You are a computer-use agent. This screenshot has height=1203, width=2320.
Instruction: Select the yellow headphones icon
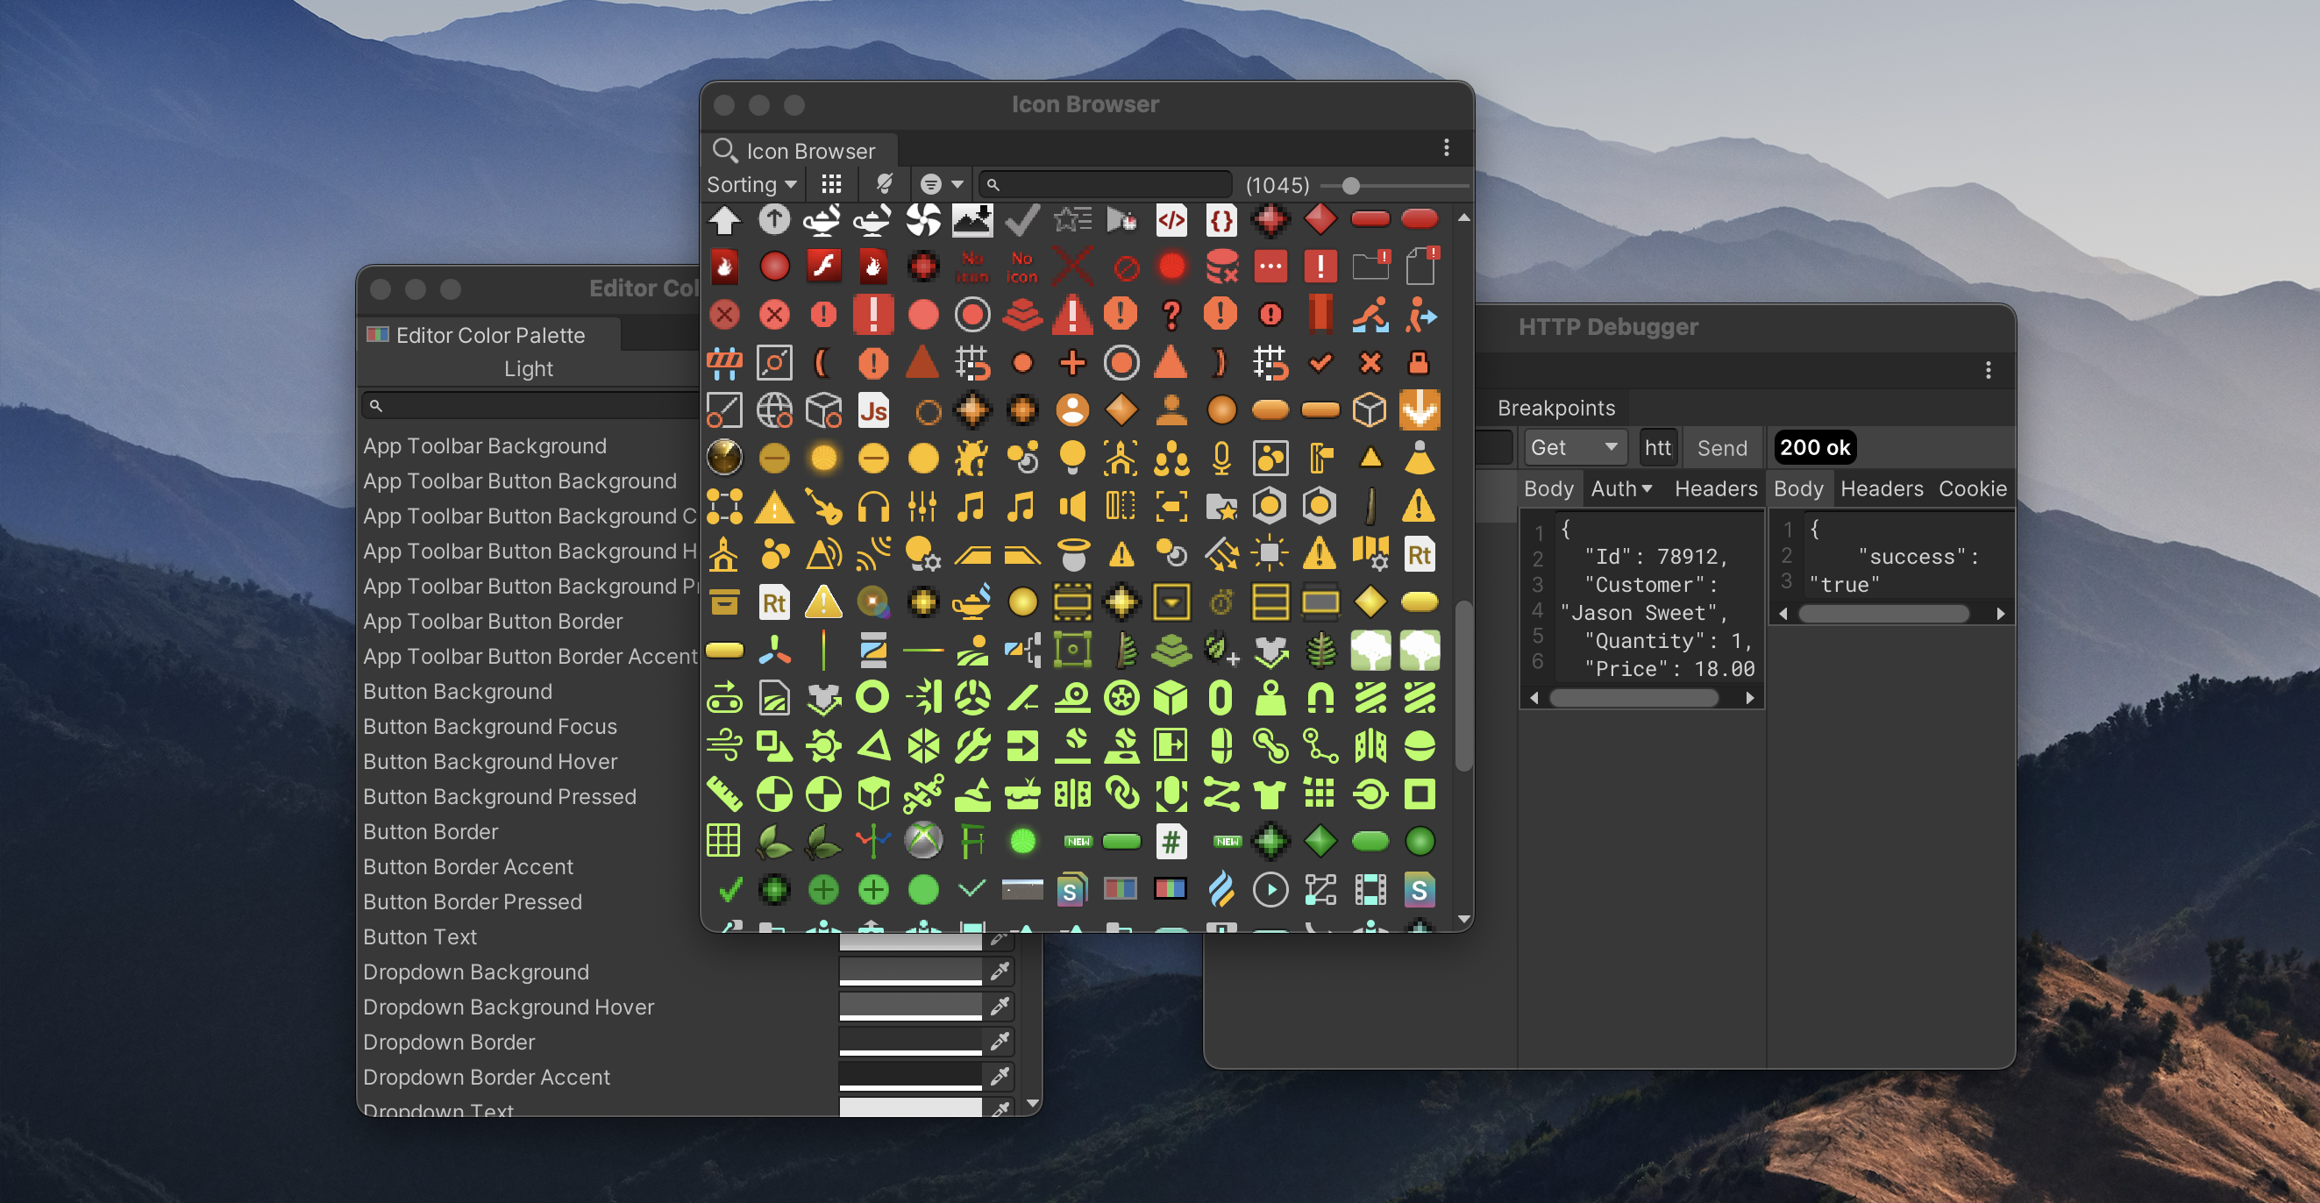tap(872, 507)
